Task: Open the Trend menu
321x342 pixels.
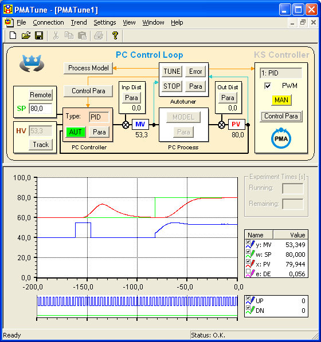Action: tap(79, 22)
